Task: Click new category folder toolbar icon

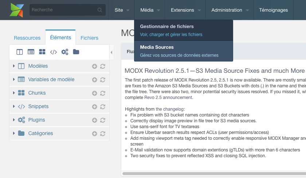Action: coord(76,52)
